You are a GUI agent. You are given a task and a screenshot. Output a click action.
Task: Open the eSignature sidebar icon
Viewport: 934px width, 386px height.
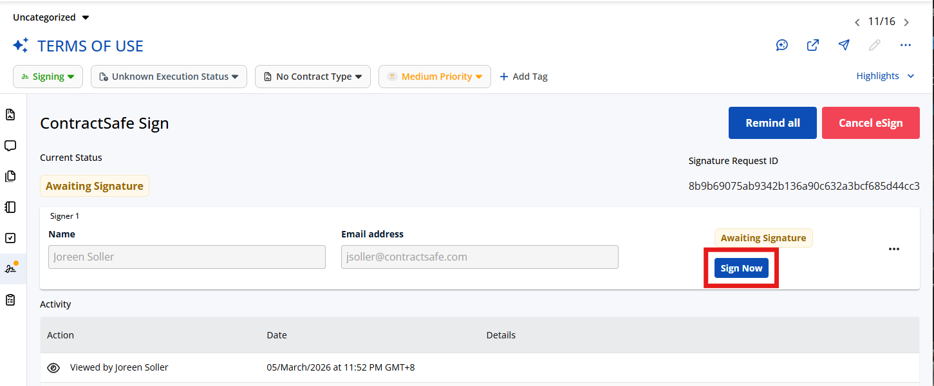coord(10,269)
